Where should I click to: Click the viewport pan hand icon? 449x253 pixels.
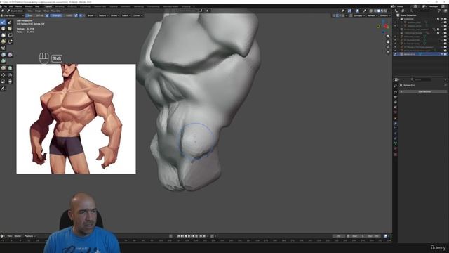[x=388, y=42]
